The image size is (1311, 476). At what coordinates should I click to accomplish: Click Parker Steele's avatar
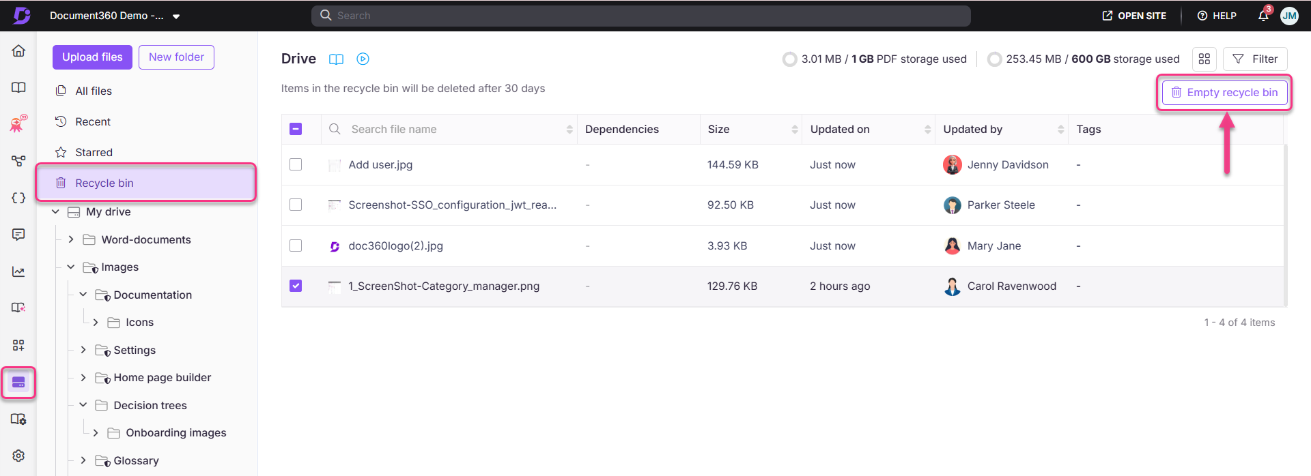click(953, 205)
